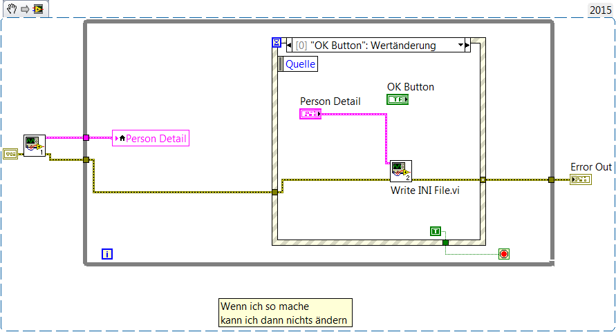The height and width of the screenshot is (332, 616).
Task: Select the Error Out indicator terminal
Action: tap(581, 179)
